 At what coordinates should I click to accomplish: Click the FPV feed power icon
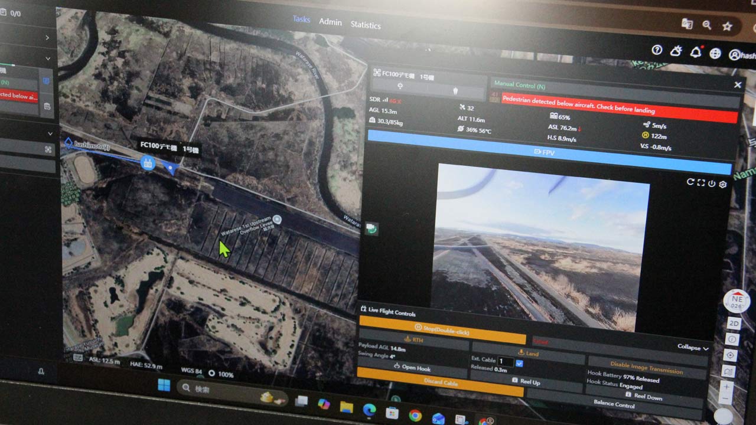712,184
